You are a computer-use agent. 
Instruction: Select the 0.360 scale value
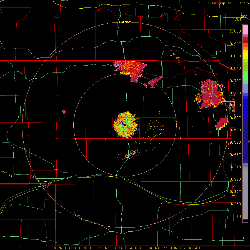pos(235,179)
